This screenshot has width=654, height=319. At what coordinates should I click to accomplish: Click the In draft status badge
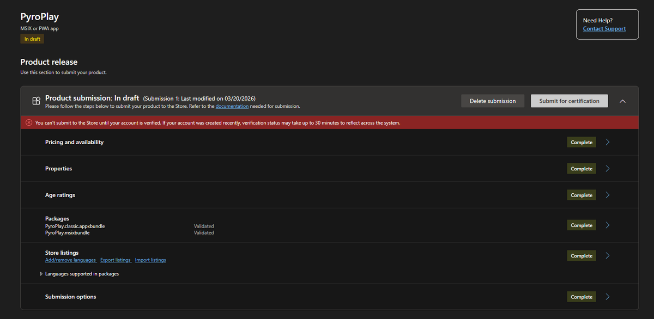32,39
